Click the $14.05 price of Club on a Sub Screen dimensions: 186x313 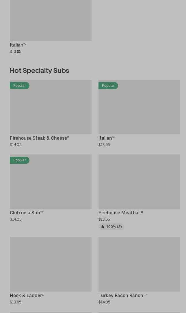click(16, 220)
